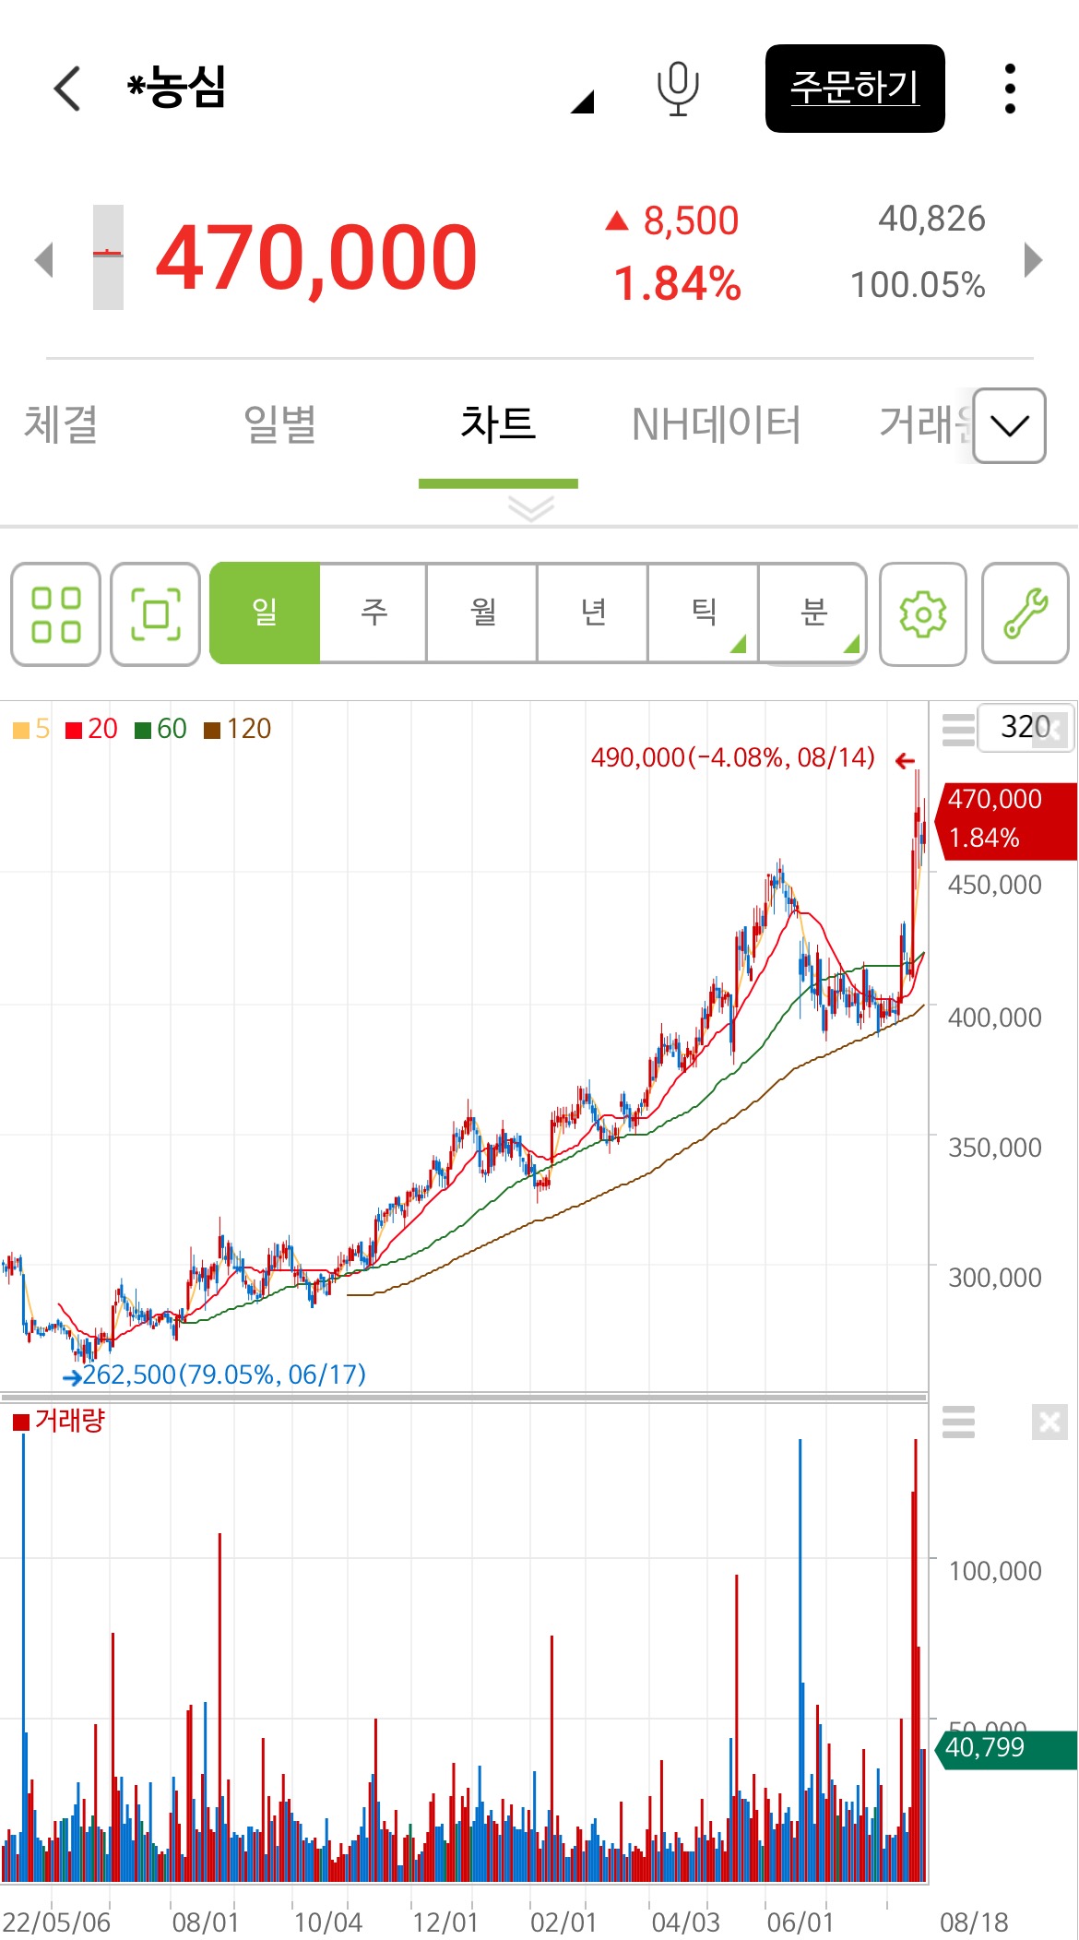Open volume chart hamburger menu icon
1079x1940 pixels.
tap(958, 1422)
